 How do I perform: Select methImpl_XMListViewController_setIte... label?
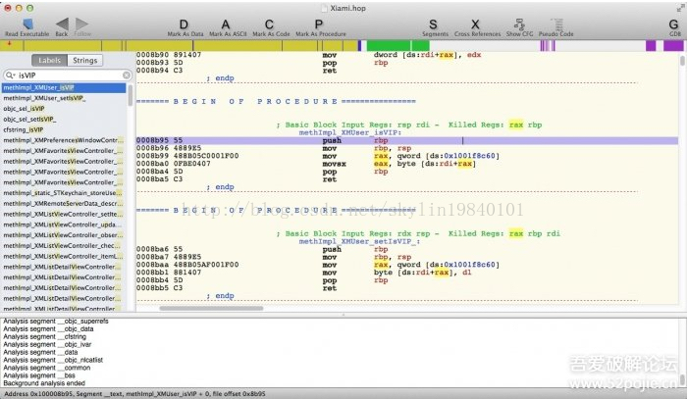click(64, 214)
